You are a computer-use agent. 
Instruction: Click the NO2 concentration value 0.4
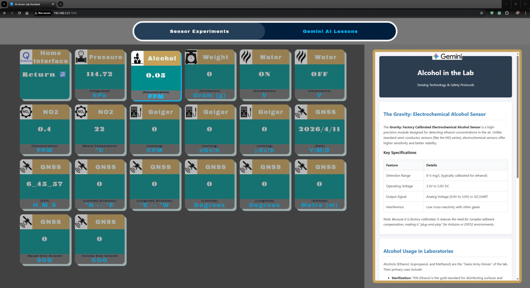tap(44, 129)
